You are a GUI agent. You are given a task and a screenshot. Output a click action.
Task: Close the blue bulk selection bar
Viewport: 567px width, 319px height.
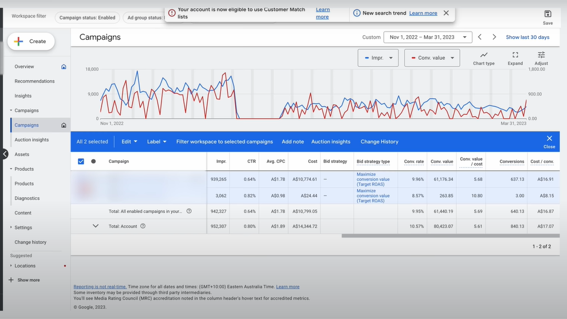coord(549,141)
